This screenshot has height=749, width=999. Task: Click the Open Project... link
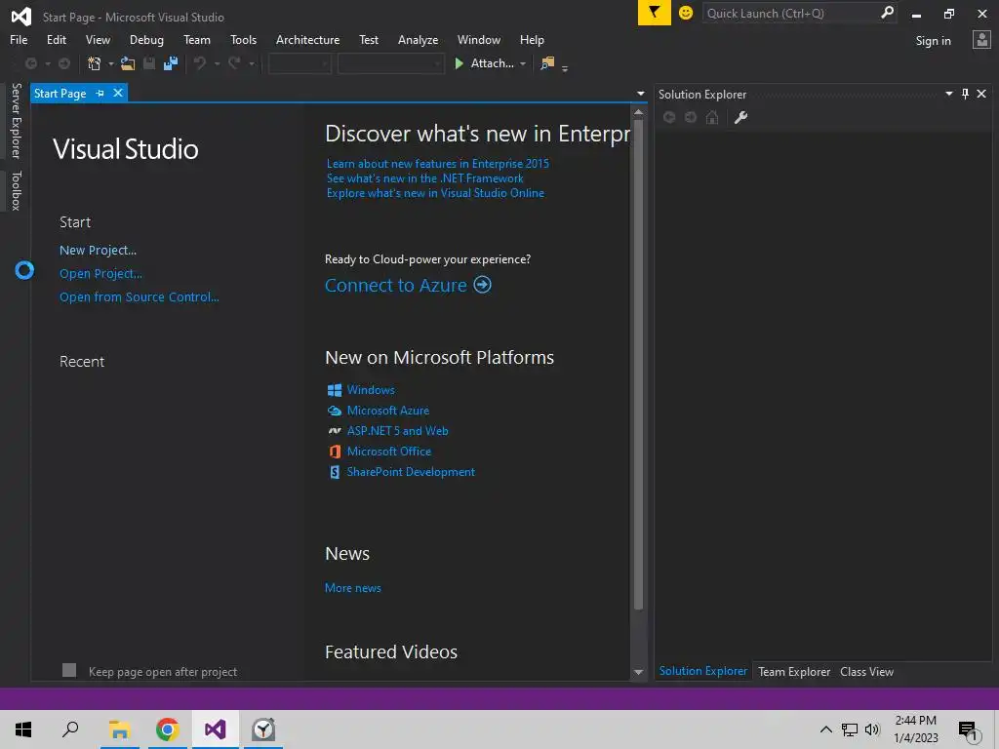[x=100, y=274]
